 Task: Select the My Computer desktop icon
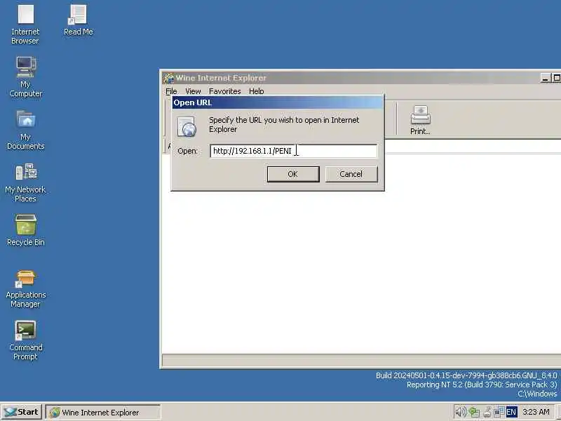[26, 76]
